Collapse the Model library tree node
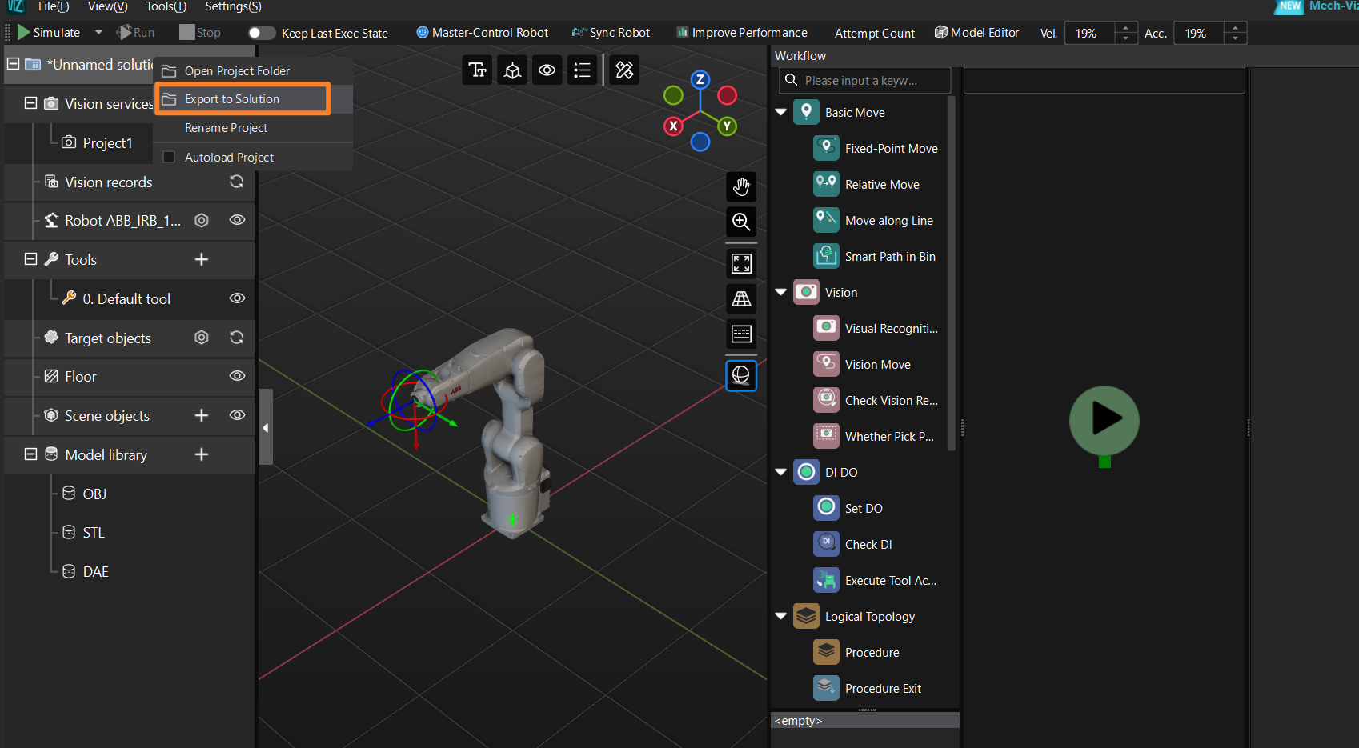 (x=30, y=454)
